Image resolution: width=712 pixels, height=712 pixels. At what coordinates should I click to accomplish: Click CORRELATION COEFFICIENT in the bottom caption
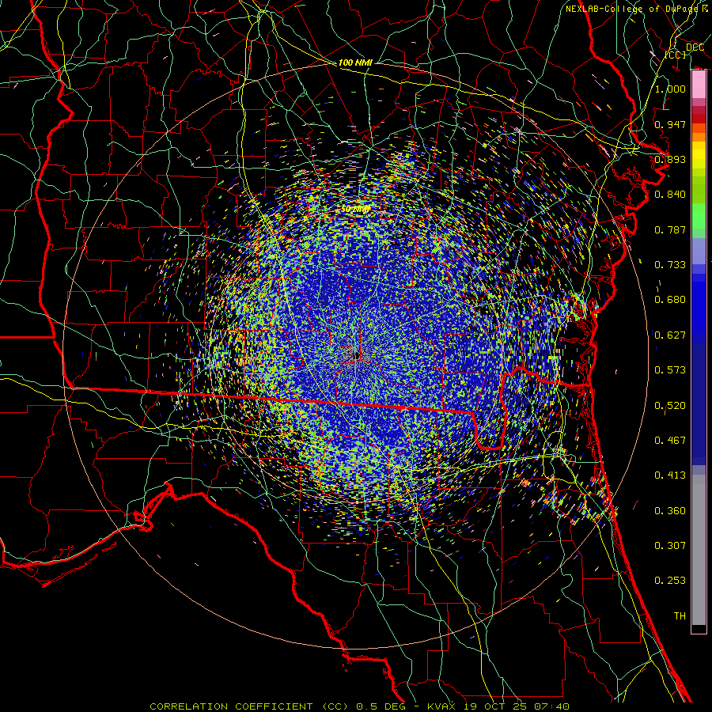point(231,706)
